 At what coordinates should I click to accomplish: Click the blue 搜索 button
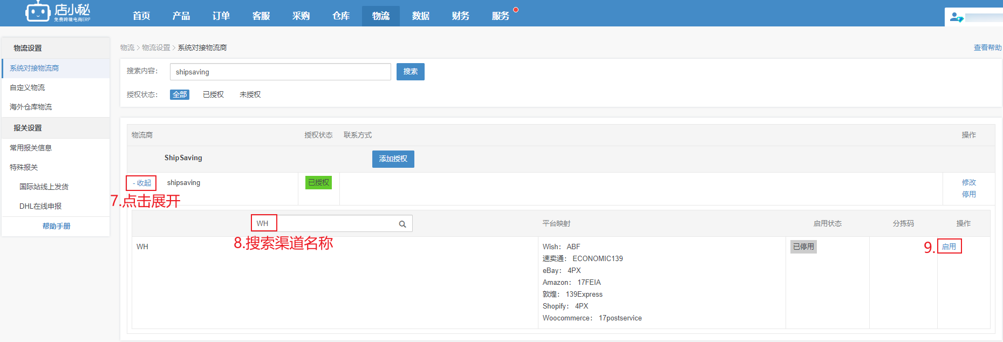coord(411,72)
